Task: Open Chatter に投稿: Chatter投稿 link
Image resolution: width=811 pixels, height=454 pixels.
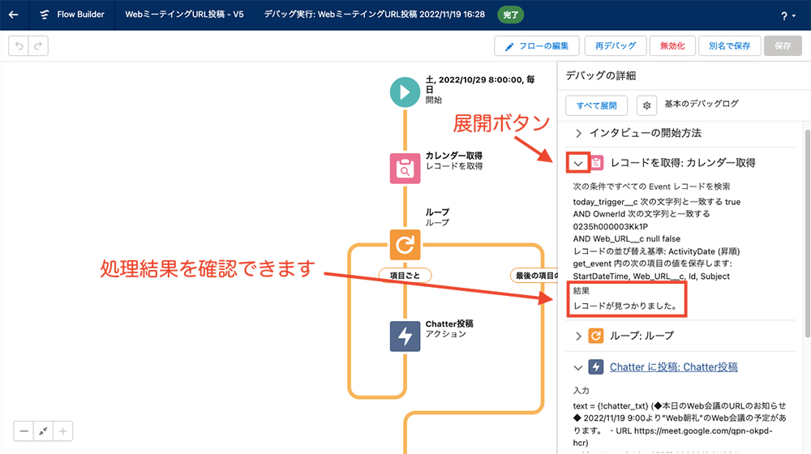Action: (x=673, y=367)
